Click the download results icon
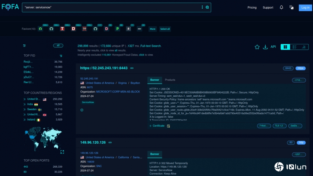313x176 pixels. (265, 47)
